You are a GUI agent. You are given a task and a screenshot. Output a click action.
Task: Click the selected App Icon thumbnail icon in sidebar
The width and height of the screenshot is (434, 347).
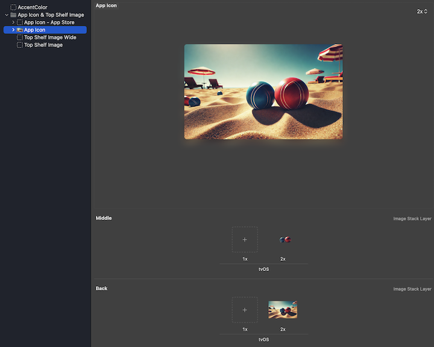coord(20,30)
